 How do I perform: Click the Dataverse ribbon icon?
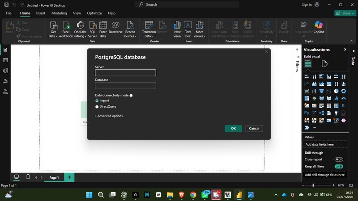point(115,28)
